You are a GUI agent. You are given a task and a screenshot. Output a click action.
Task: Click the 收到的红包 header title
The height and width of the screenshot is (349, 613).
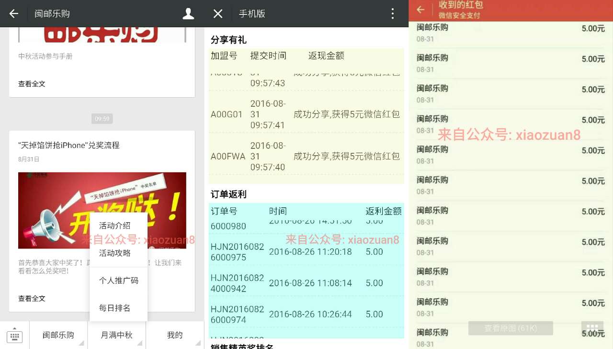coord(461,5)
